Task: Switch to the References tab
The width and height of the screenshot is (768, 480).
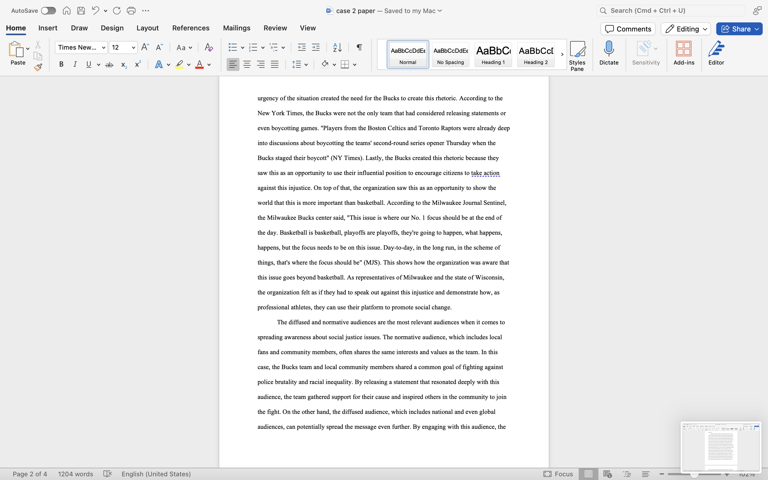Action: [190, 28]
